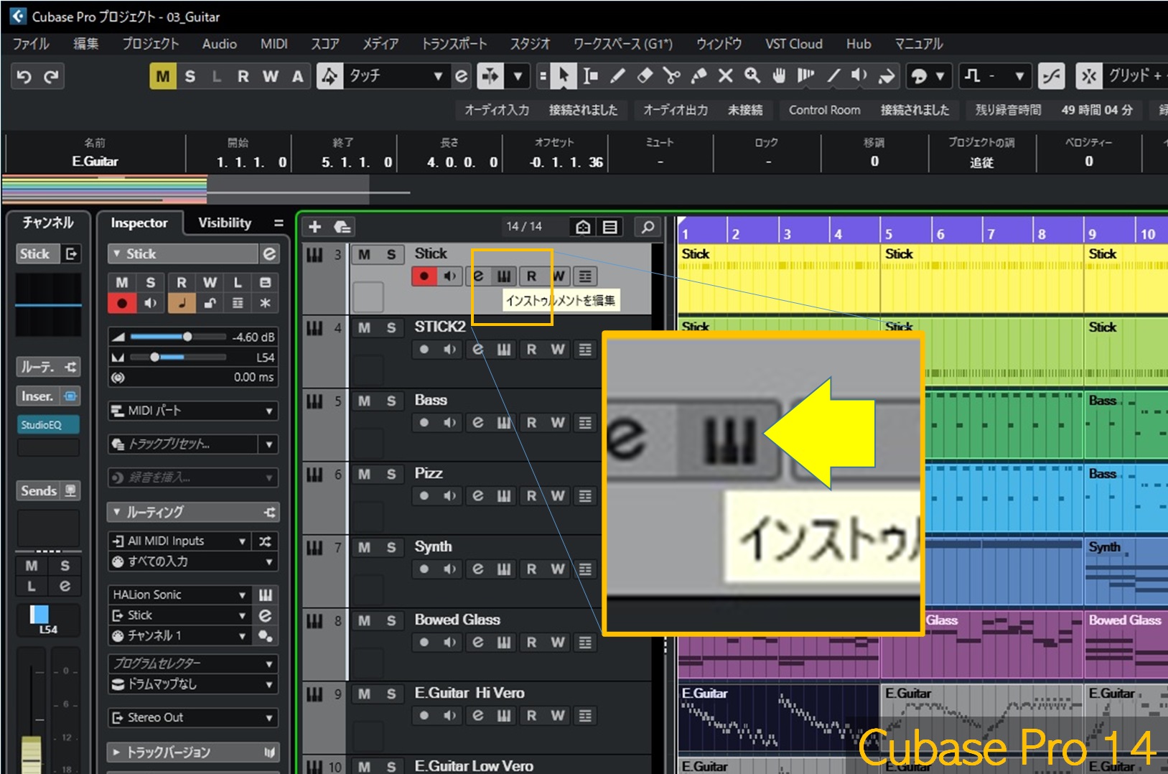Select the Zoom magnifier tool

pyautogui.click(x=752, y=76)
